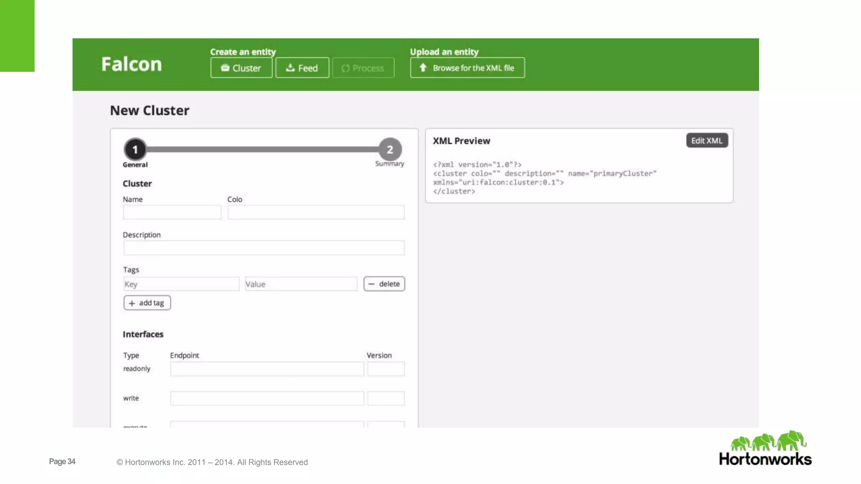Click the tag Key field
Viewport: 861px width, 484px height.
[181, 284]
